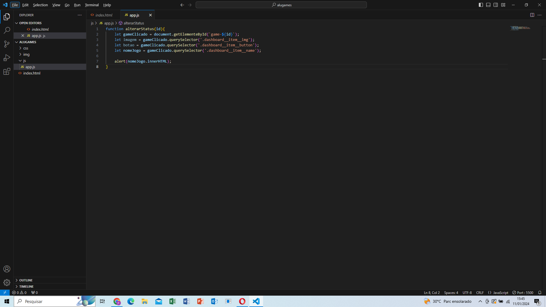
Task: Collapse the js folder
Action: (50, 61)
